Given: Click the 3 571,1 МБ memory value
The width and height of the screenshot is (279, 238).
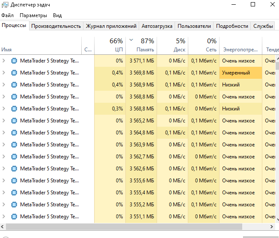Looking at the screenshot, I should (x=142, y=61).
